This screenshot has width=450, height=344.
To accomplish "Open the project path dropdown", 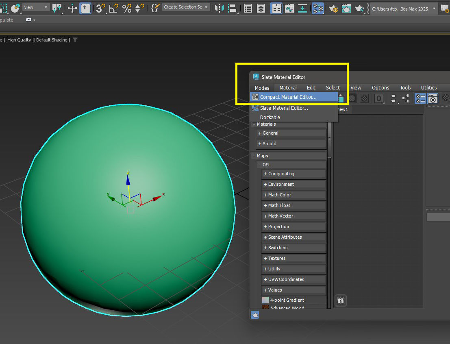I will point(404,9).
